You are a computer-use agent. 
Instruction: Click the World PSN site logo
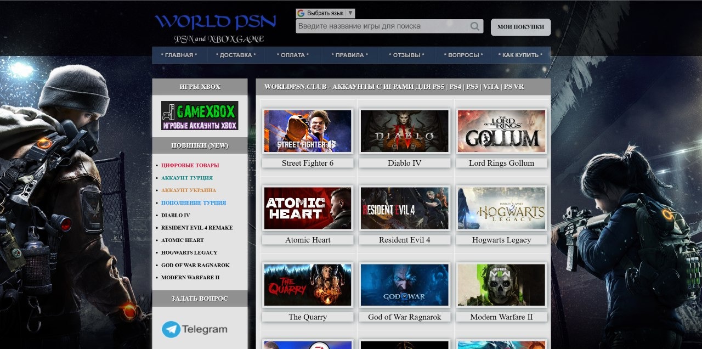point(216,28)
